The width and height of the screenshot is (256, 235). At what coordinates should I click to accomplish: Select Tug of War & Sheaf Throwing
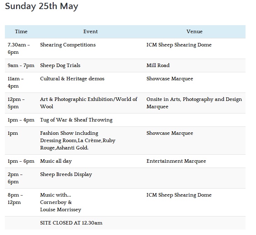tap(76, 120)
